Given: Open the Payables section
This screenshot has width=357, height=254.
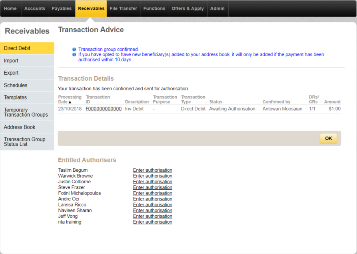Looking at the screenshot, I should 62,8.
